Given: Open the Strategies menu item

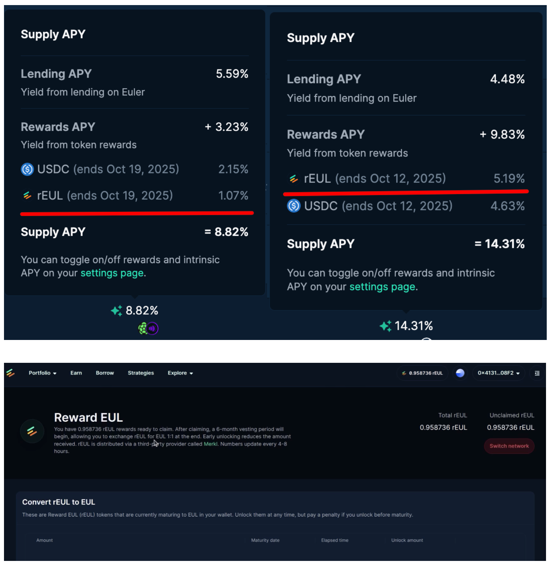Looking at the screenshot, I should 141,373.
